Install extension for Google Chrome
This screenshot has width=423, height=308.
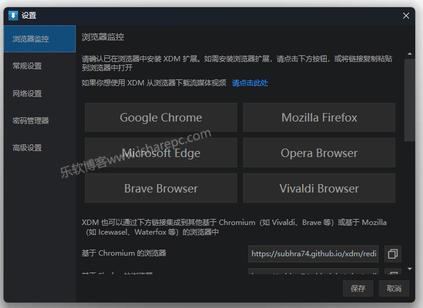coord(161,117)
